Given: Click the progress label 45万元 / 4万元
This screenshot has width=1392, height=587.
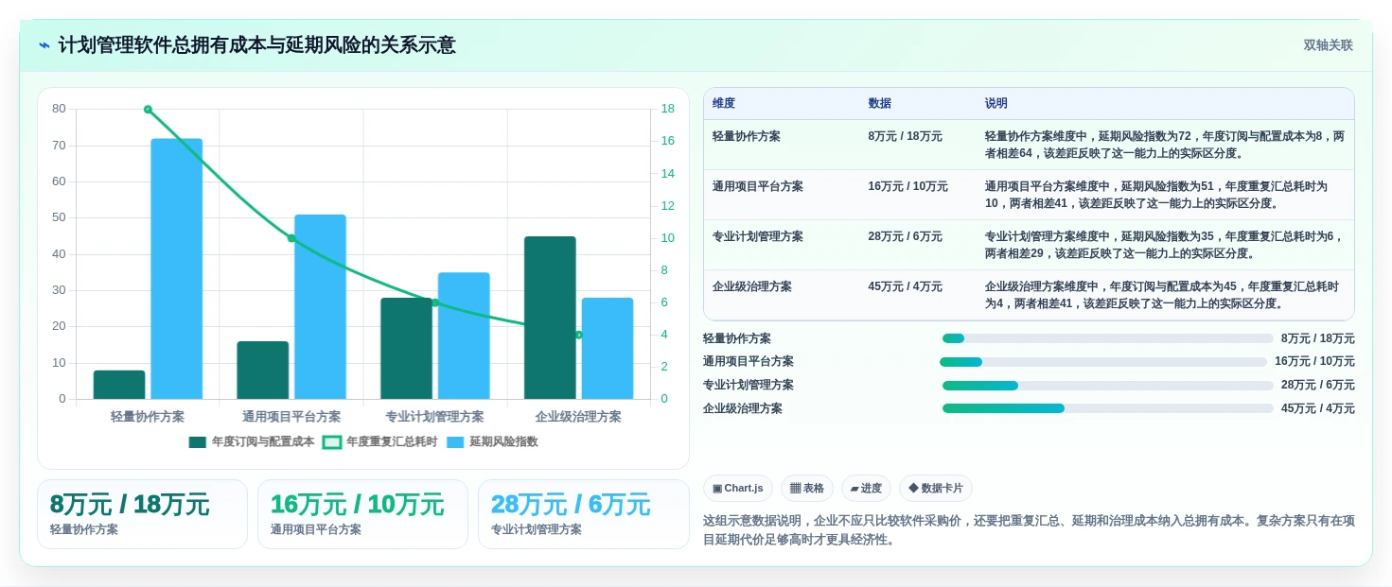Looking at the screenshot, I should (1318, 408).
